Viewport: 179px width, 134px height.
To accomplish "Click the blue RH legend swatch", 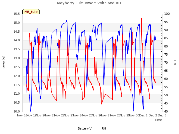I will [x=98, y=129].
